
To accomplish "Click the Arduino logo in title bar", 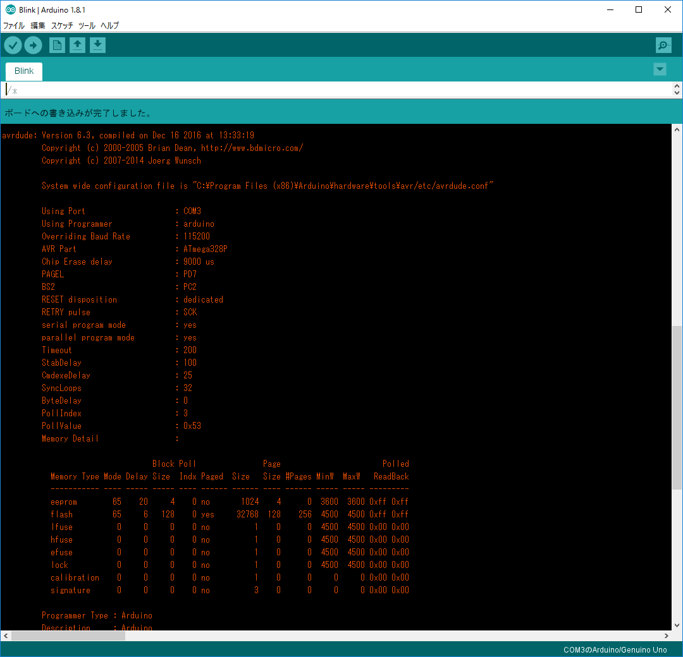I will pyautogui.click(x=10, y=9).
